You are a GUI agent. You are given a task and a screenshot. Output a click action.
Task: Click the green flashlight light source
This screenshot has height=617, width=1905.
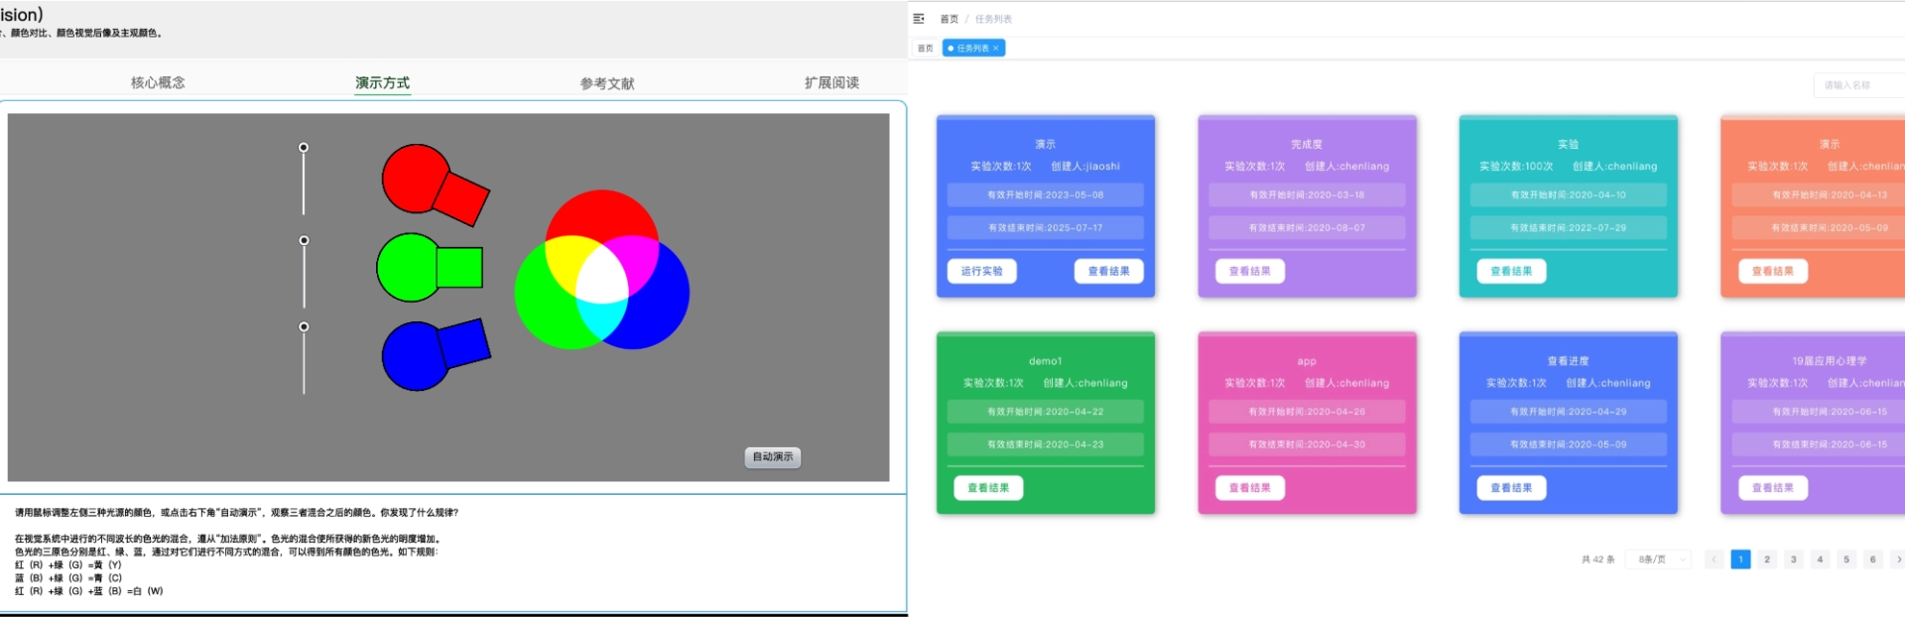(x=428, y=267)
